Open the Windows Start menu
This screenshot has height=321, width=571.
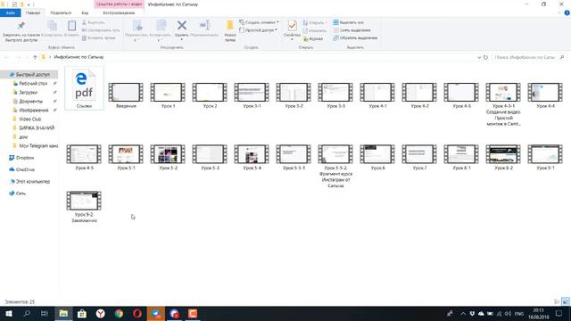tap(9, 313)
